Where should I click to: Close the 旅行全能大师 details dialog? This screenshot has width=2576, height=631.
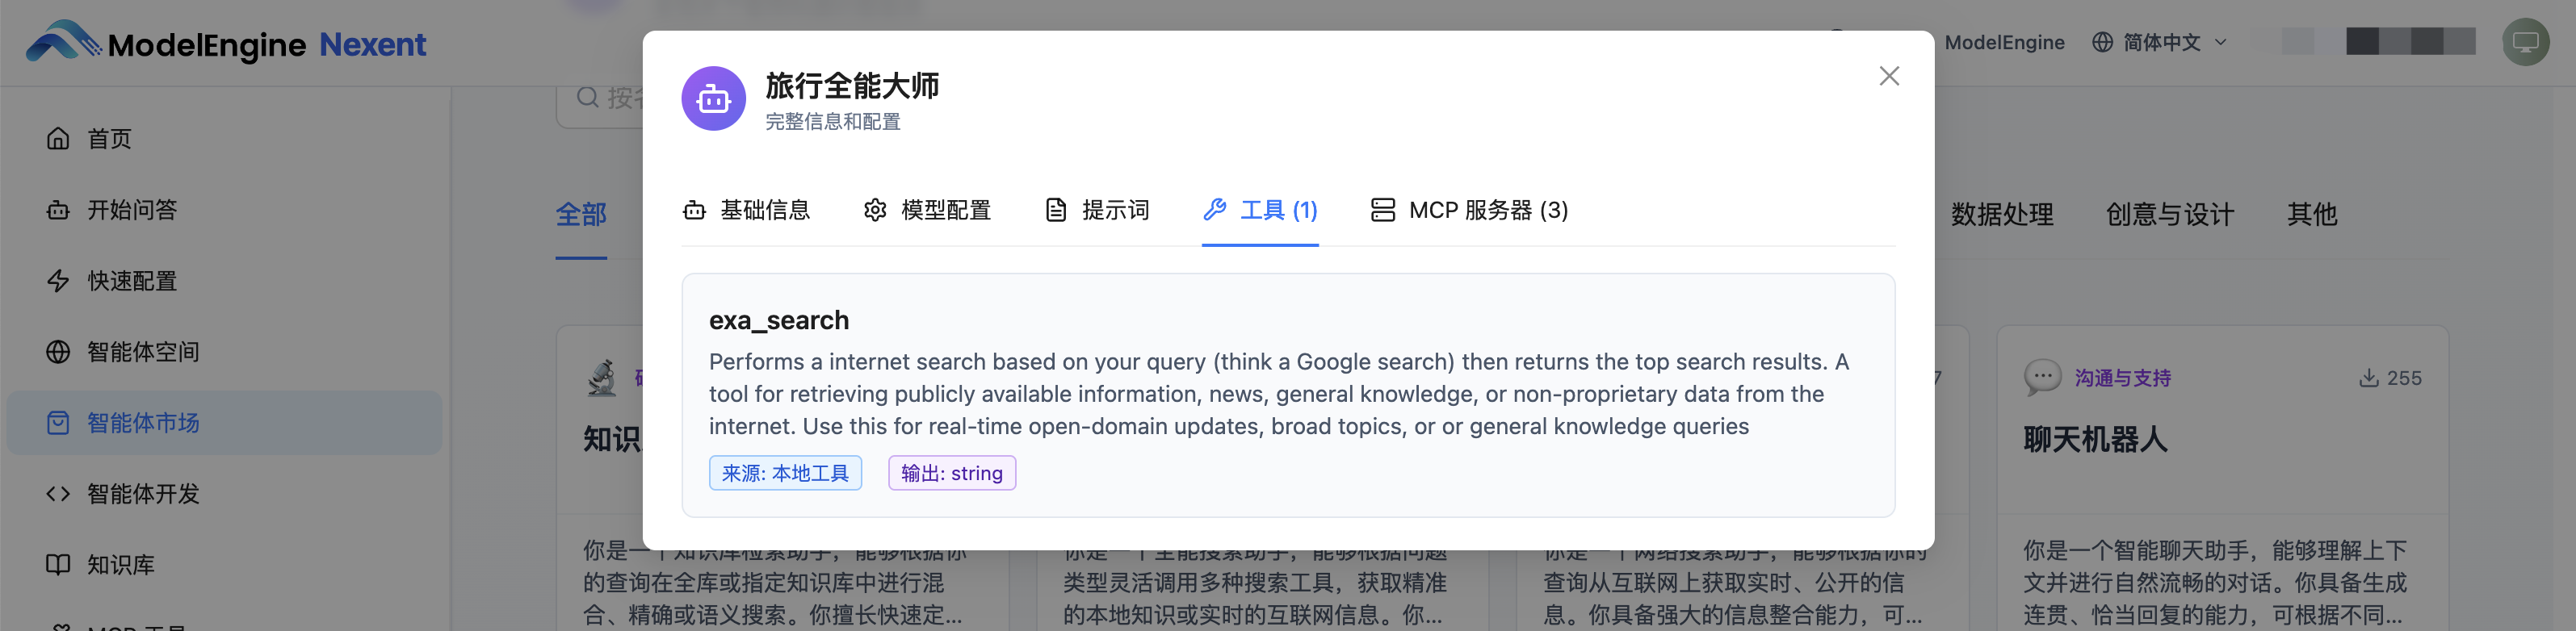tap(1888, 76)
